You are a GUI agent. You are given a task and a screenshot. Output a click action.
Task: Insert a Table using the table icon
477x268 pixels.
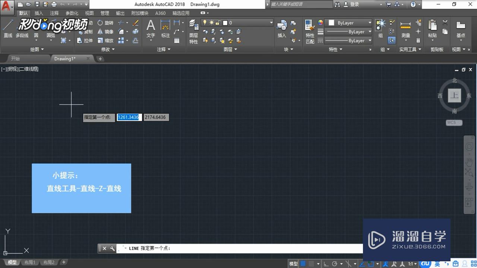point(177,41)
